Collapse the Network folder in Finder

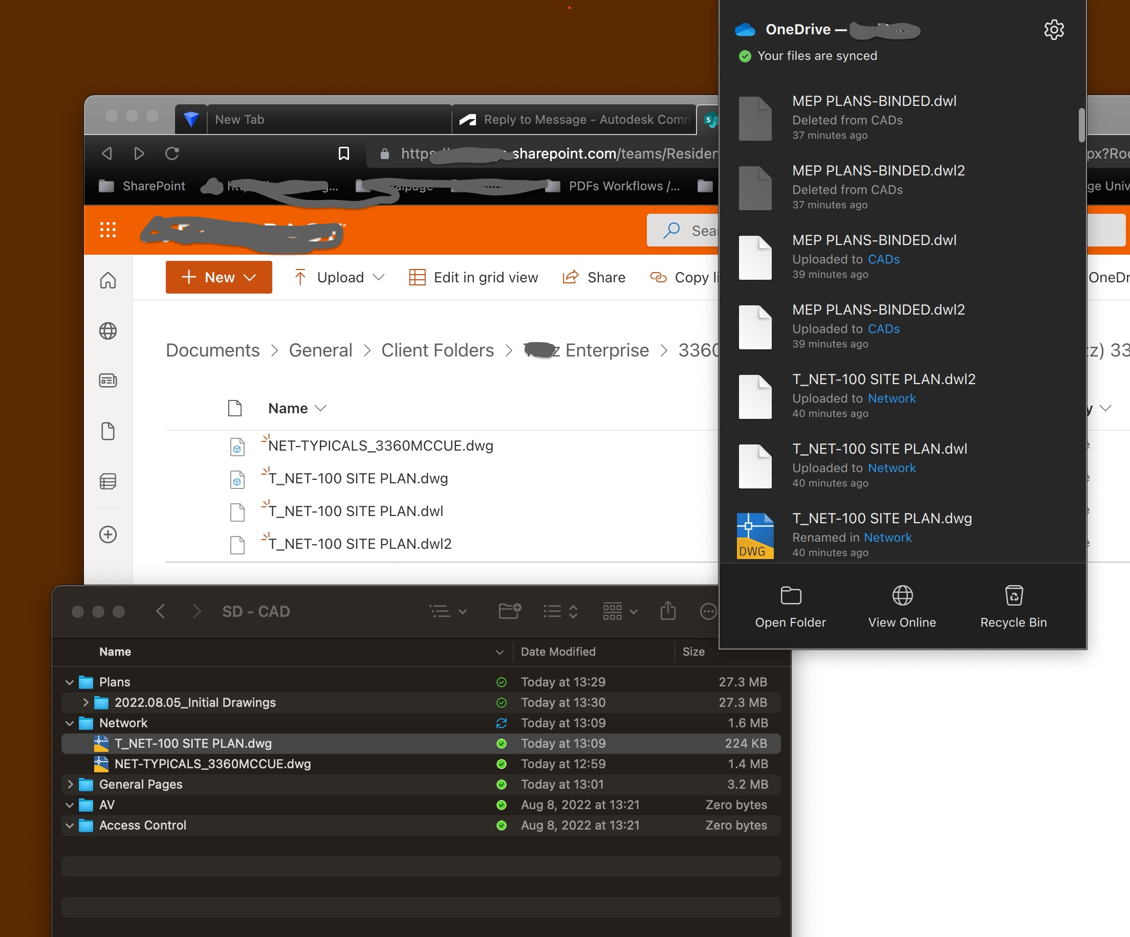pos(70,723)
